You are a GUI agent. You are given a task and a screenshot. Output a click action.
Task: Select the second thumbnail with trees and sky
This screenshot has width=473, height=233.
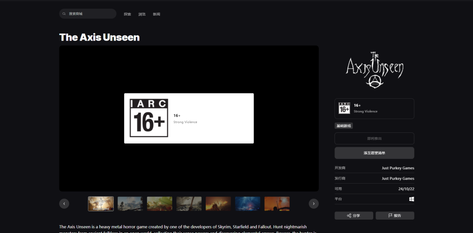[130, 204]
